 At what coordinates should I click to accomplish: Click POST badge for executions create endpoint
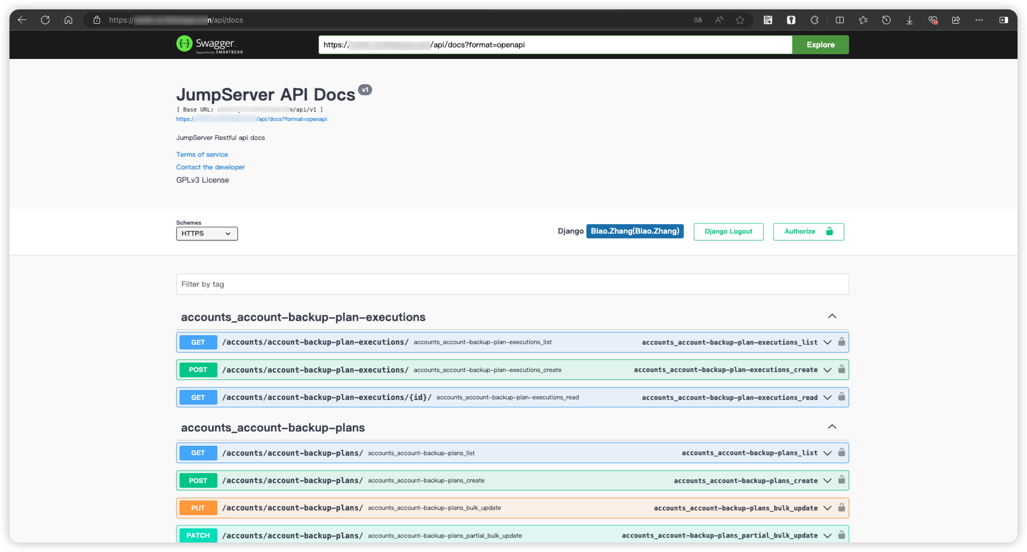pyautogui.click(x=198, y=370)
